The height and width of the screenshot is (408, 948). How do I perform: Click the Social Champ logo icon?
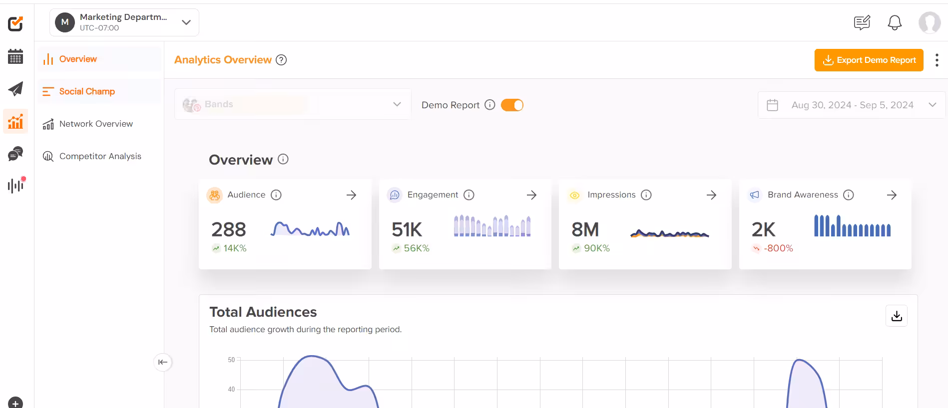pos(15,23)
